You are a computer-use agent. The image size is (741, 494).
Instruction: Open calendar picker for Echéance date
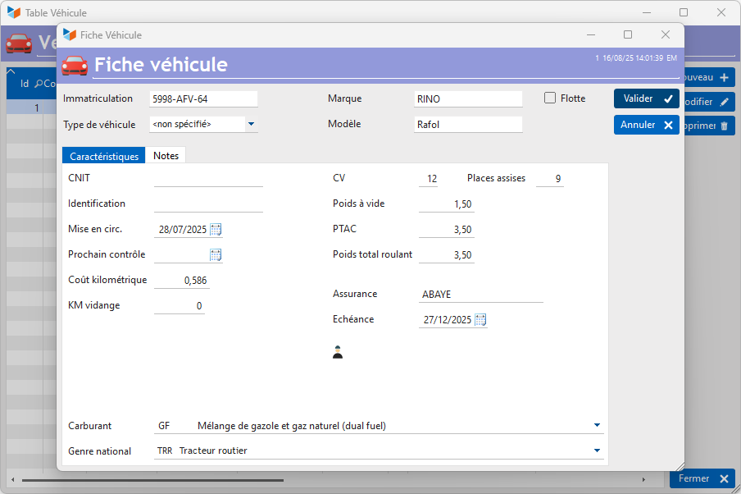click(x=480, y=320)
